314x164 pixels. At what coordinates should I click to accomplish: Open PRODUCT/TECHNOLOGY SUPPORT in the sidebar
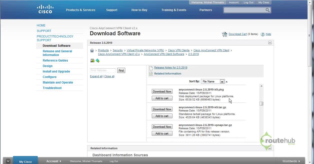(x=55, y=38)
